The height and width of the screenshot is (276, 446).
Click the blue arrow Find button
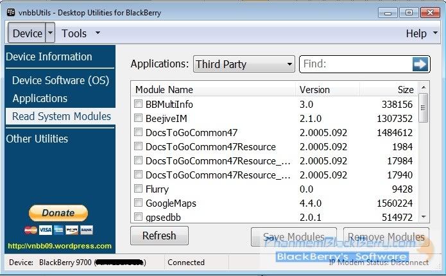pos(420,64)
